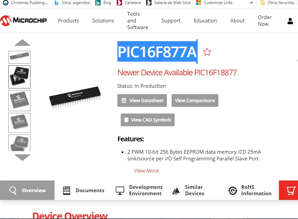Open the user account icon

[290, 21]
